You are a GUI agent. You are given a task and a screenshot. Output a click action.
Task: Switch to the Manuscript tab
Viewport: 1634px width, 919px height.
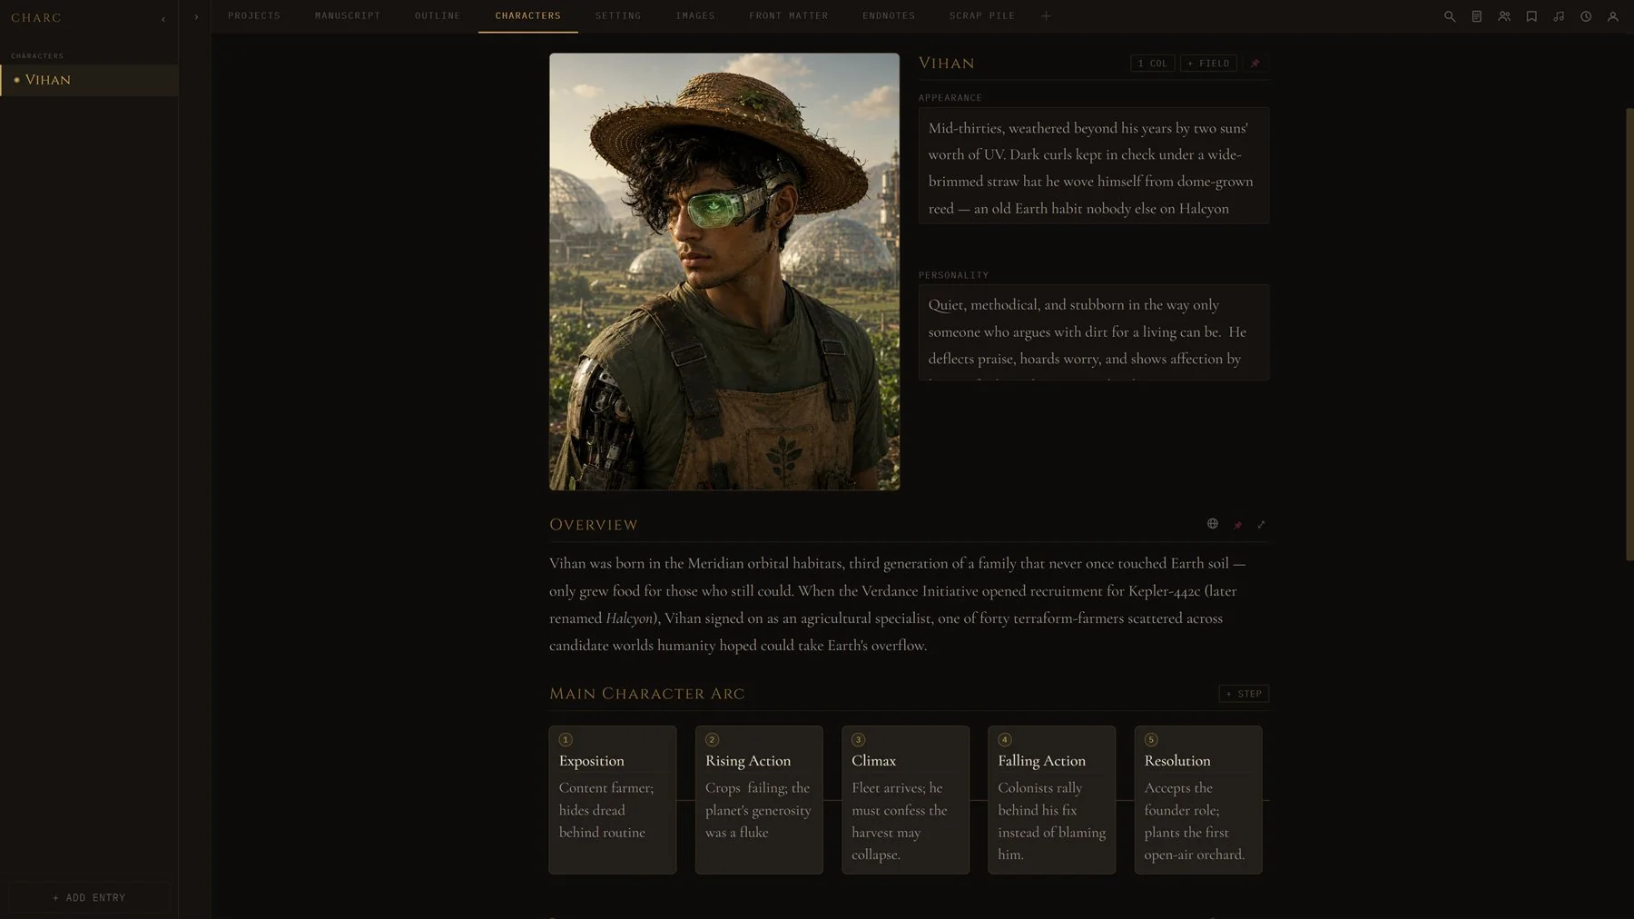(x=348, y=16)
